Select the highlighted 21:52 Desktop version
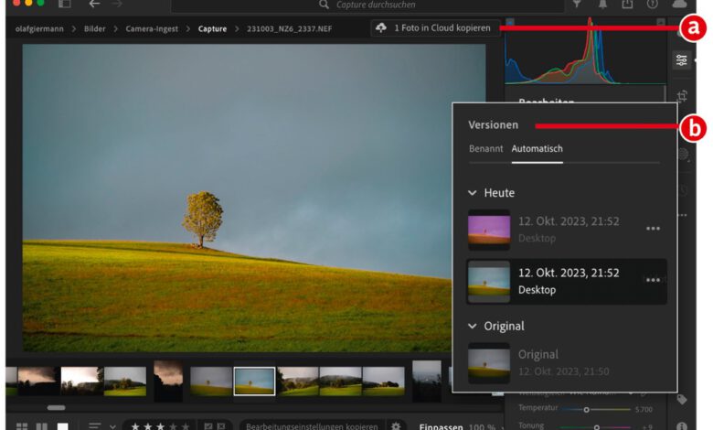Screen dimensions: 713x430 point(566,281)
